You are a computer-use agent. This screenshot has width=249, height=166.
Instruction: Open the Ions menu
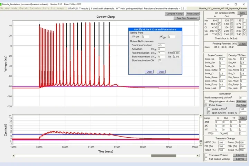point(53,8)
